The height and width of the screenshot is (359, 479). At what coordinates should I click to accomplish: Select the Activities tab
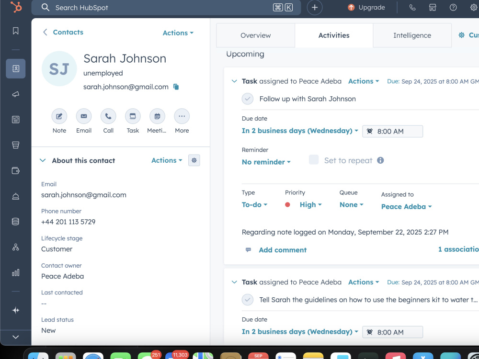[334, 35]
